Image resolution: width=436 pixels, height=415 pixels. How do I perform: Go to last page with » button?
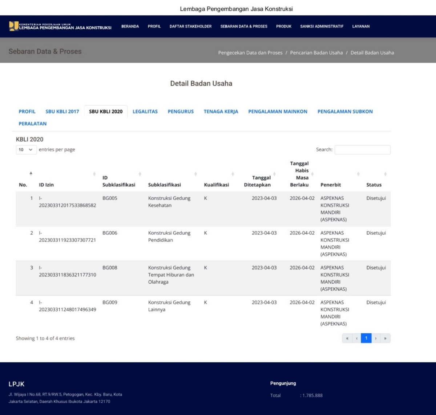385,338
